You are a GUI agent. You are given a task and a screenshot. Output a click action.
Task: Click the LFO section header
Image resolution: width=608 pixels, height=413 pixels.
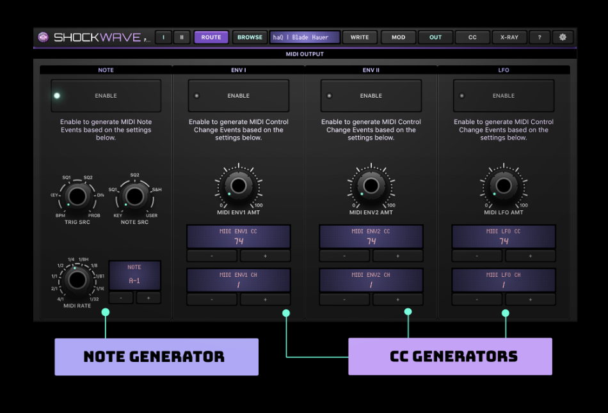(x=504, y=70)
